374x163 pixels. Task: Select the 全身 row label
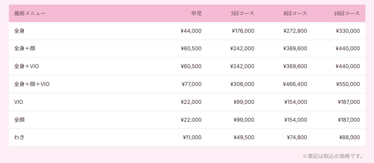(x=19, y=31)
